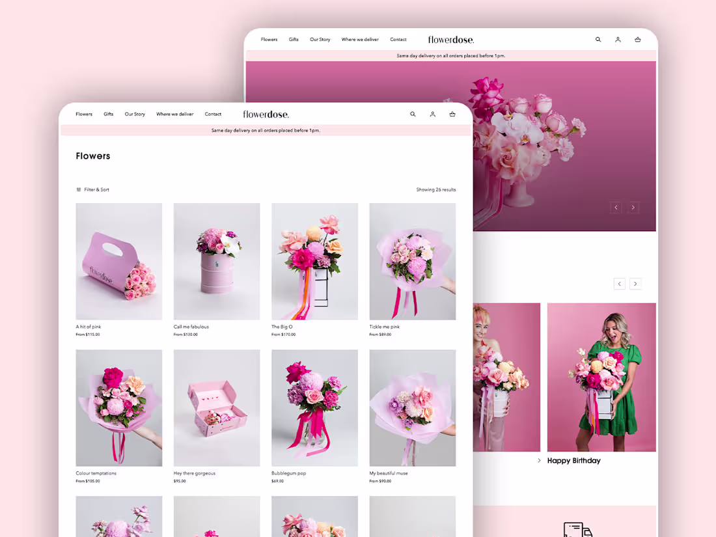Click flowerdose logo in the front window
716x537 pixels.
266,114
